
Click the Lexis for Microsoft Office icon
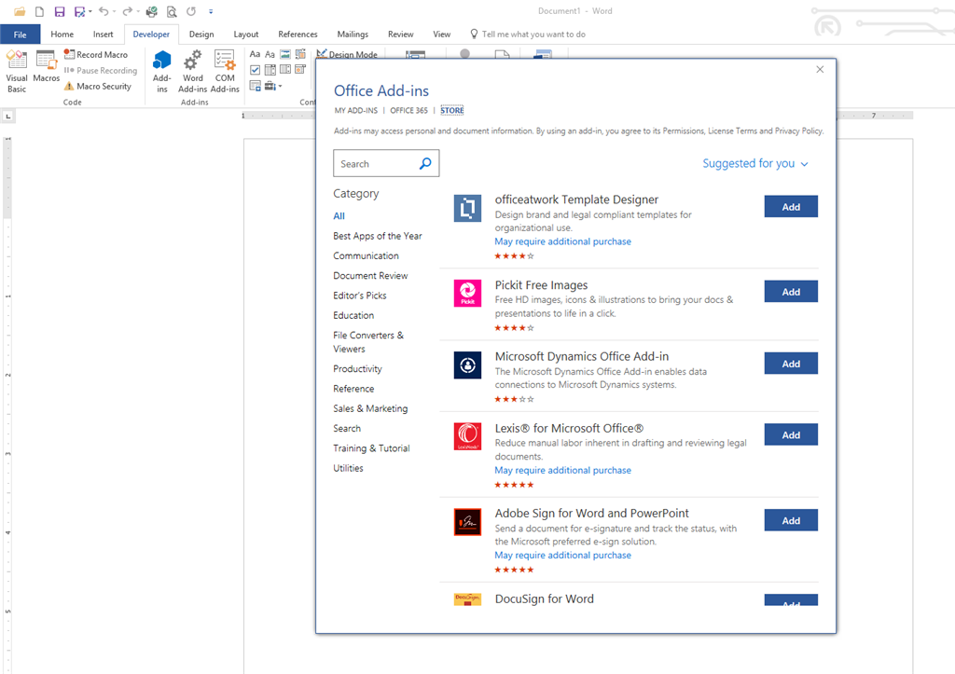(467, 436)
